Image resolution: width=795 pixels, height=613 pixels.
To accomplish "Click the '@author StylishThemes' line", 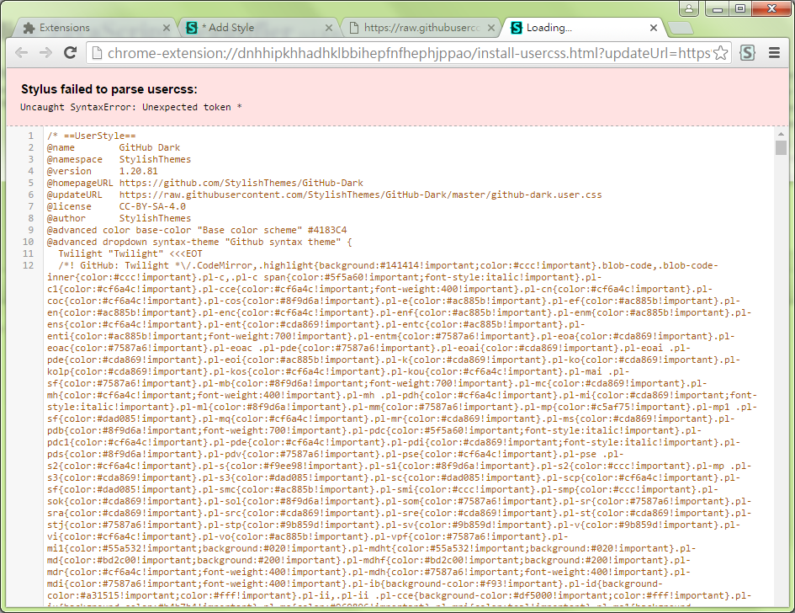I will 119,218.
